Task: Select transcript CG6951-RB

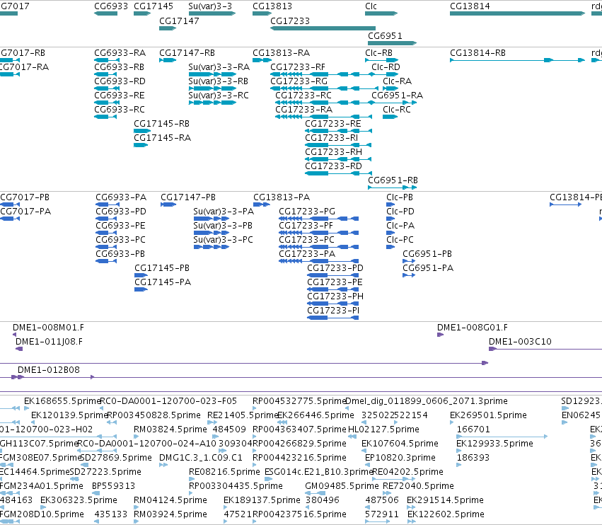Action: coord(393,180)
